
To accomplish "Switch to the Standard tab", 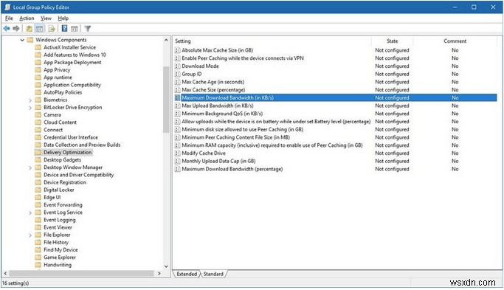I will click(213, 274).
